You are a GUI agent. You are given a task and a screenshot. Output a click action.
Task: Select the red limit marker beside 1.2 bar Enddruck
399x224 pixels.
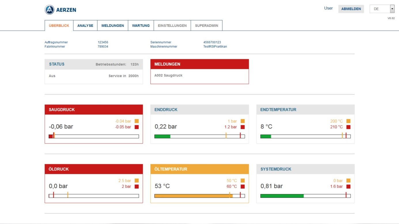pyautogui.click(x=243, y=127)
